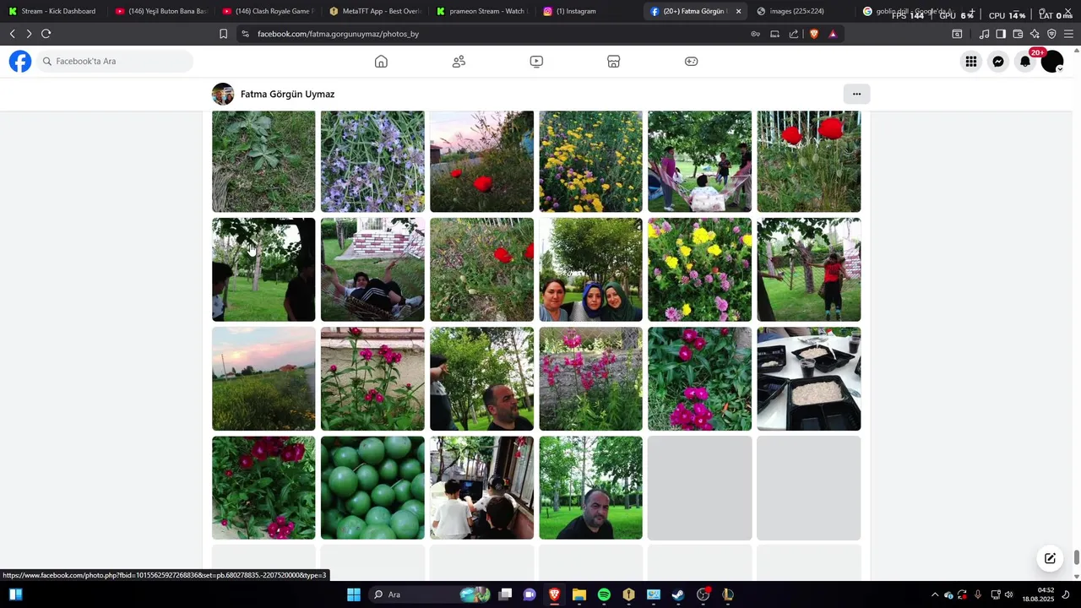Open the Brave Wallet icon
The height and width of the screenshot is (608, 1081).
pyautogui.click(x=1018, y=34)
